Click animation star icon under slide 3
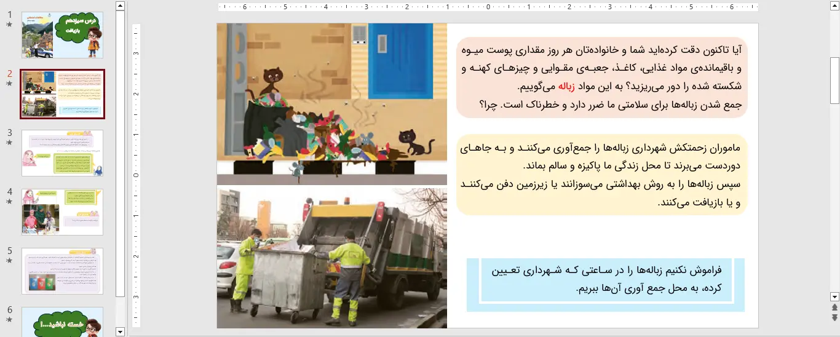Viewport: 840px width, 337px height. tap(9, 143)
